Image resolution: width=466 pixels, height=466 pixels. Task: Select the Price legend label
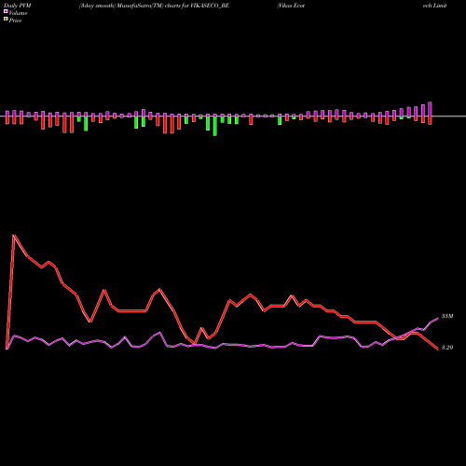coord(15,21)
